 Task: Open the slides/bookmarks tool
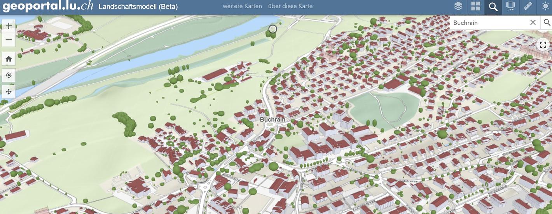click(x=510, y=7)
